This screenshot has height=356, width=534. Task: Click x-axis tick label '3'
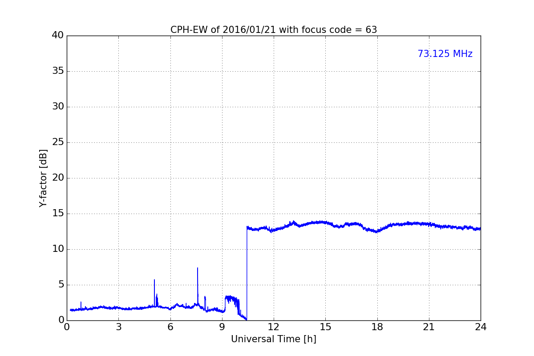(118, 327)
